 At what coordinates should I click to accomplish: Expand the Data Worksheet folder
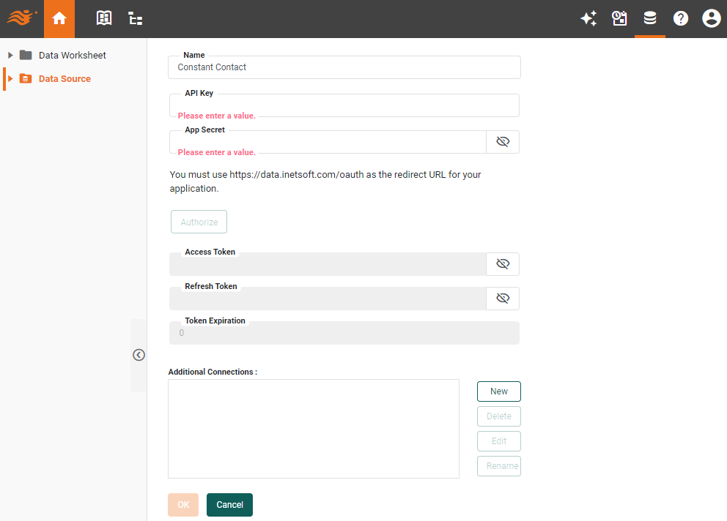pyautogui.click(x=10, y=55)
